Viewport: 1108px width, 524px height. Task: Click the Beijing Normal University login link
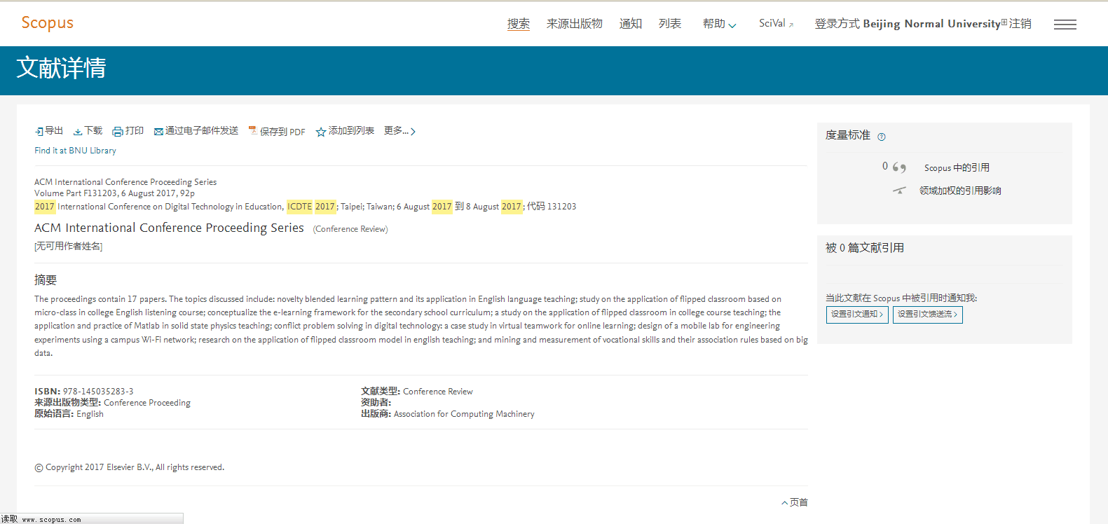click(x=931, y=24)
